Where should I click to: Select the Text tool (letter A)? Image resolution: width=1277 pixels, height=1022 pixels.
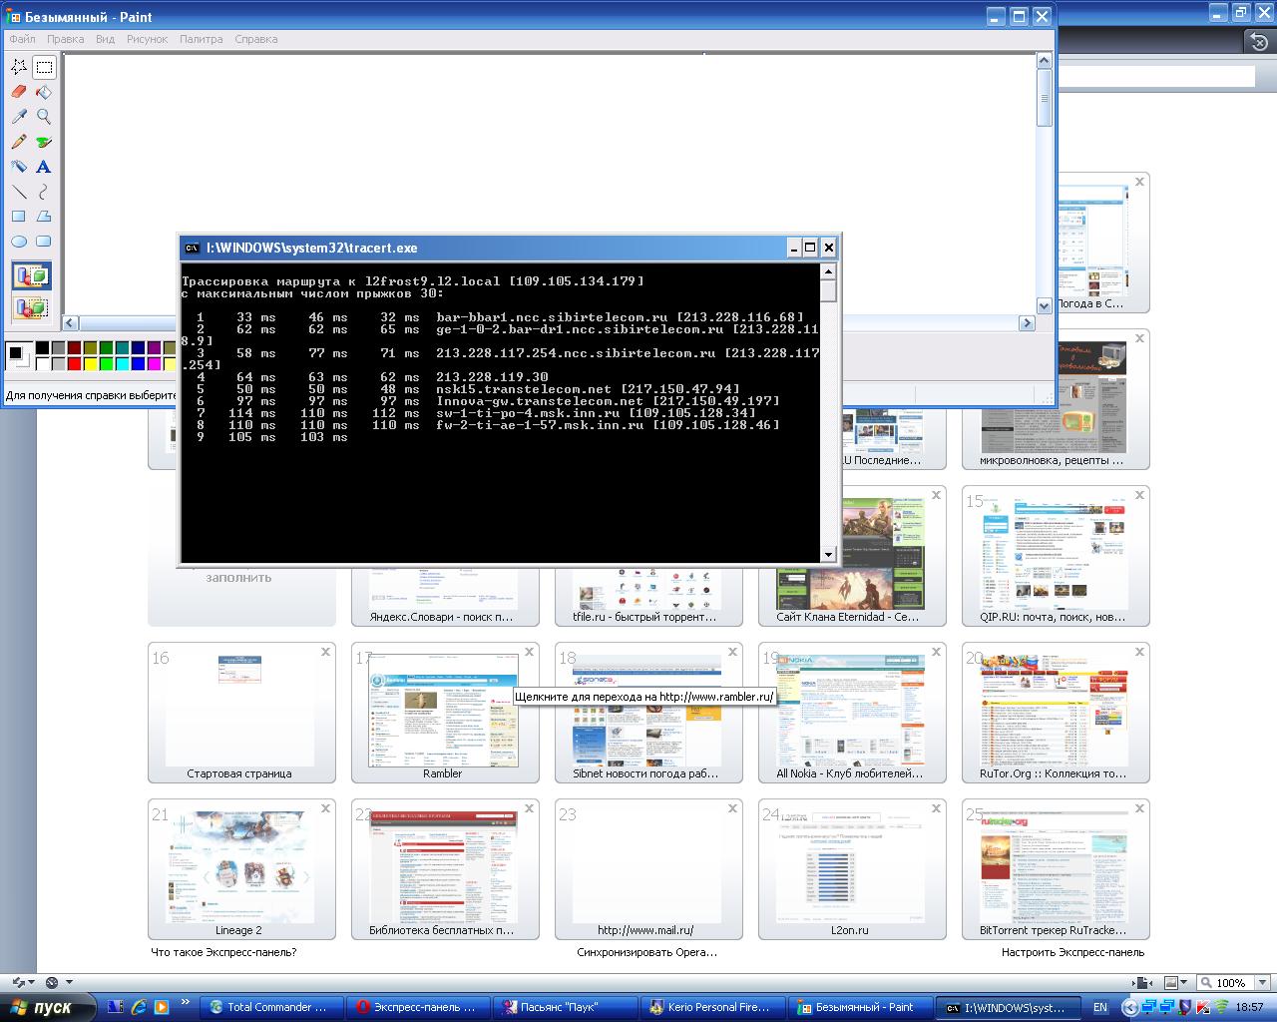pyautogui.click(x=44, y=167)
